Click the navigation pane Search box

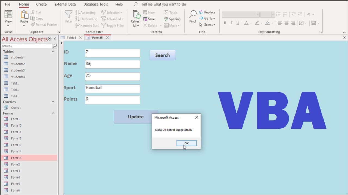coord(26,46)
